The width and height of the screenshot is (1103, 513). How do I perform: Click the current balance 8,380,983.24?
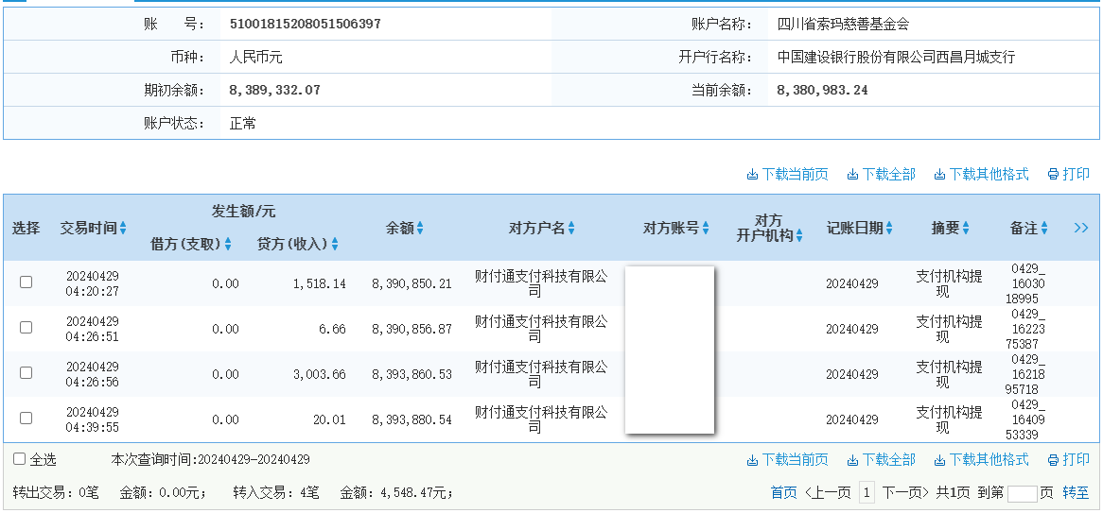(x=822, y=90)
